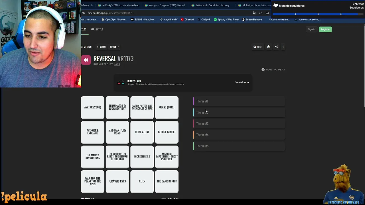Image resolution: width=365 pixels, height=205 pixels.
Task: Open the share puzzle icon
Action: coord(276,47)
